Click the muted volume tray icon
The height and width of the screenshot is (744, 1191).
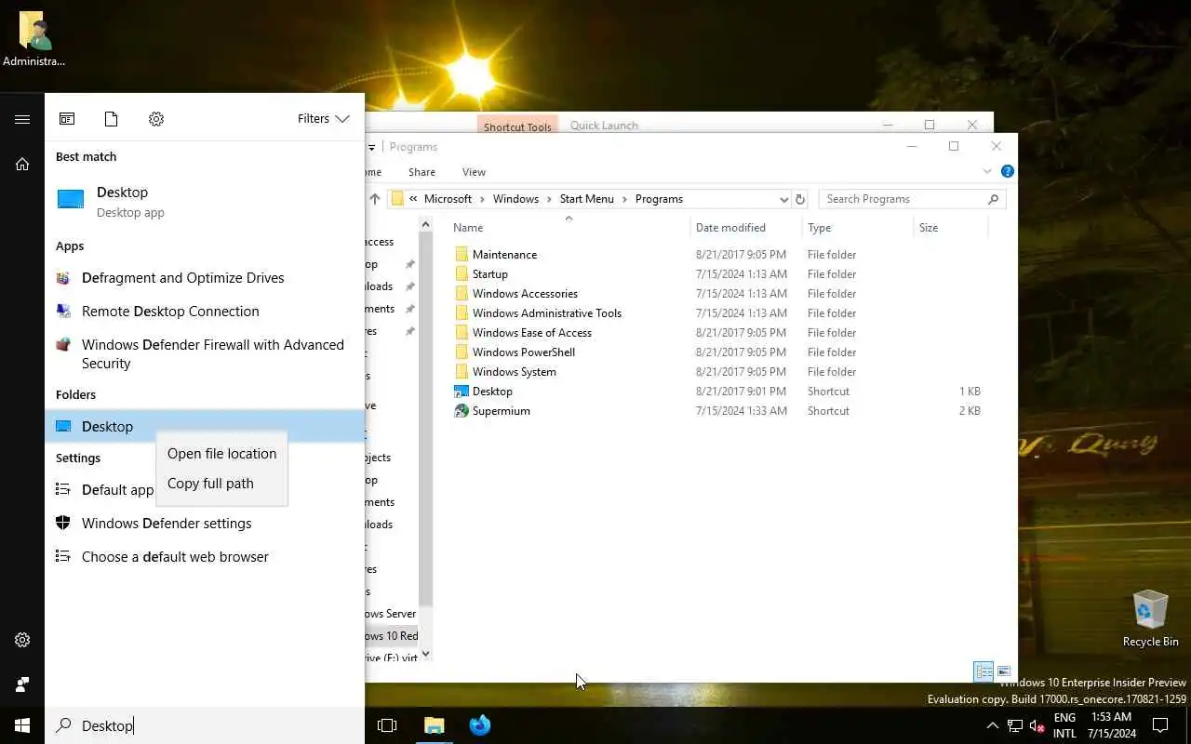[1037, 725]
